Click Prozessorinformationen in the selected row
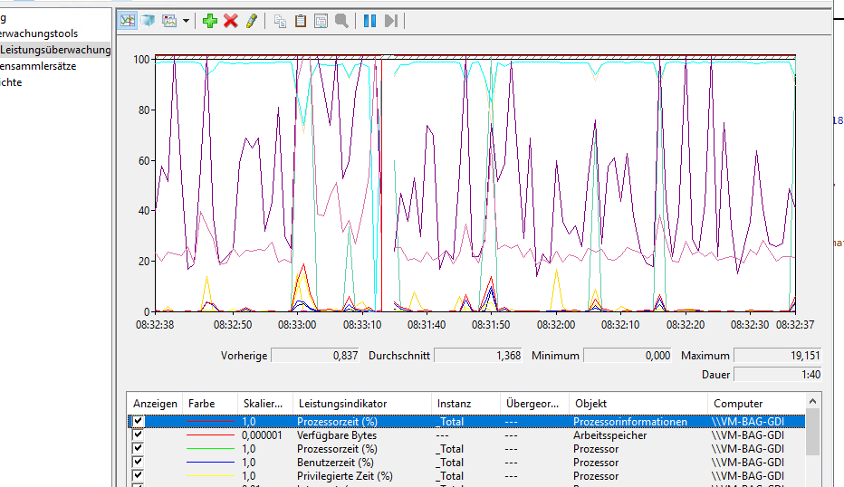 coord(629,421)
